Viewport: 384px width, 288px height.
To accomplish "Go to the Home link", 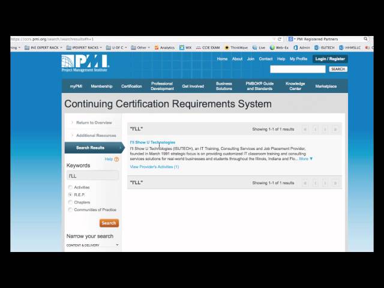I will (x=222, y=59).
